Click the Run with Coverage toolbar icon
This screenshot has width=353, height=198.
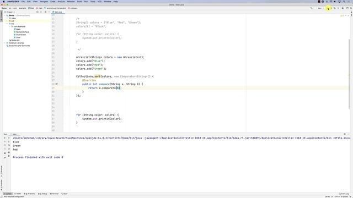pos(335,8)
